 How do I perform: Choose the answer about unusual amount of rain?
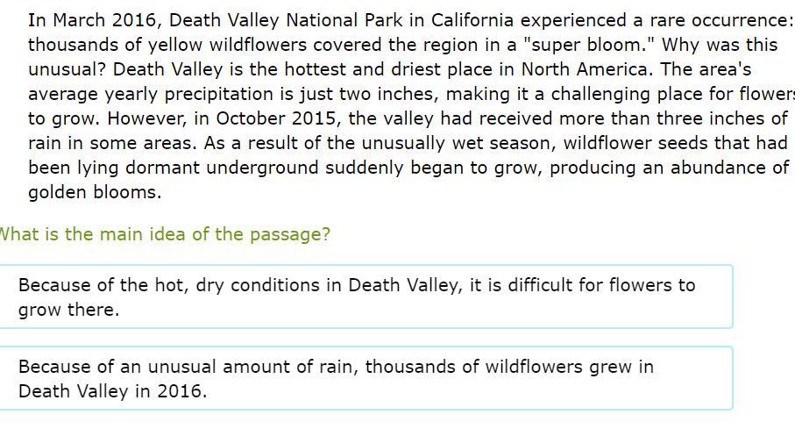pos(365,378)
